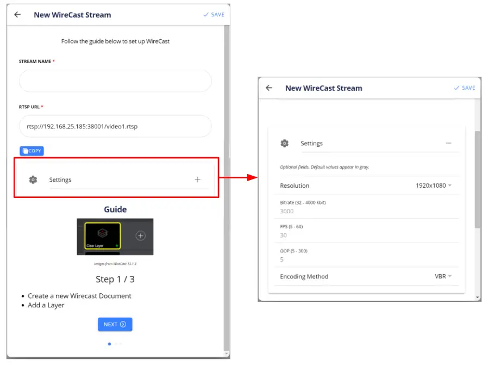The image size is (495, 365).
Task: Open the Encoding Method VBR dropdown
Action: pos(443,276)
